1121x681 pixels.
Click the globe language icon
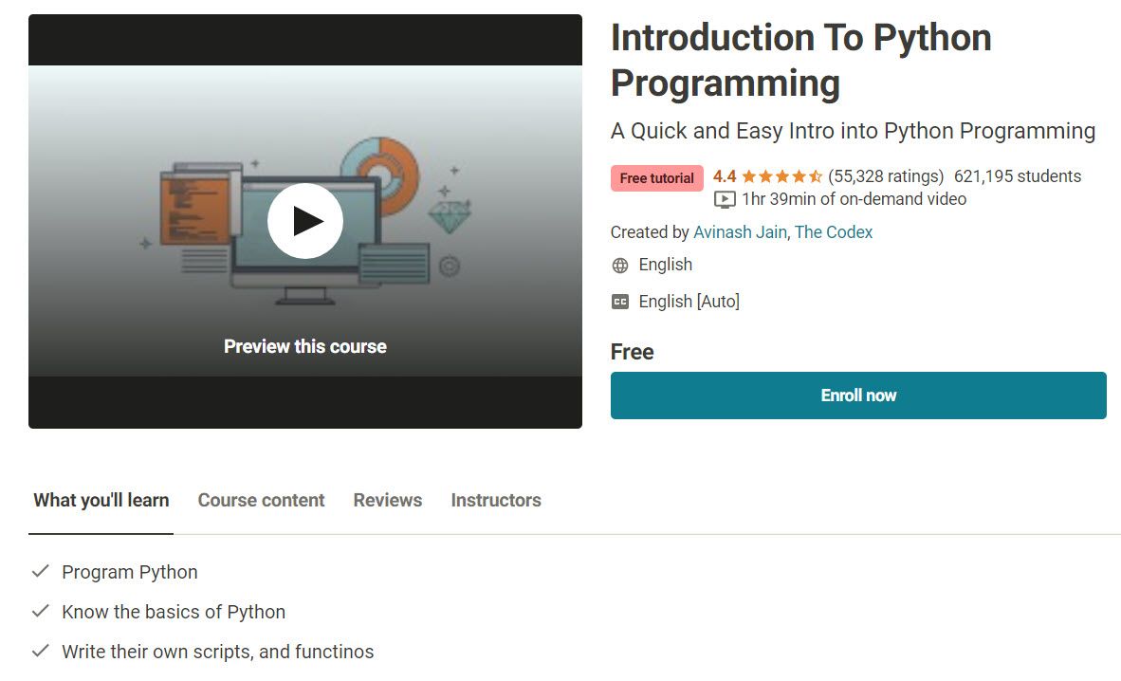pyautogui.click(x=620, y=266)
